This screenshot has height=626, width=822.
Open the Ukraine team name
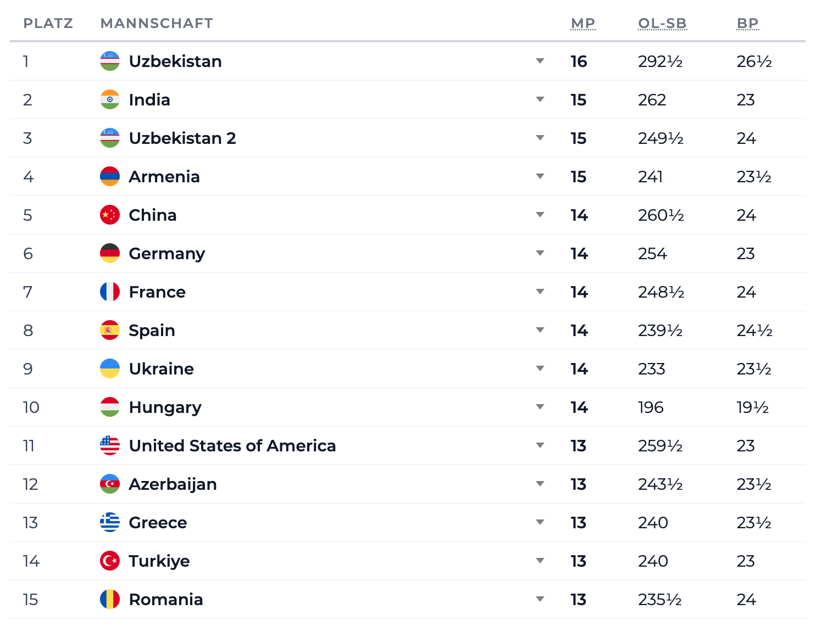point(162,368)
